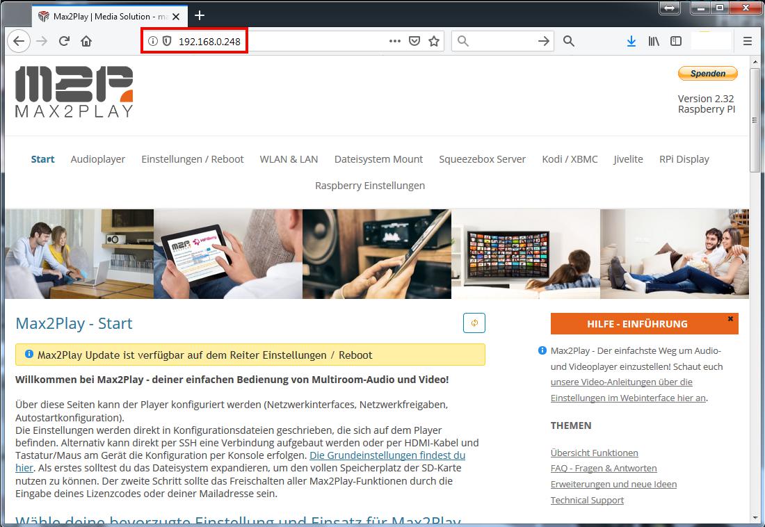Open Erweiterungen und neue Ideen link
The width and height of the screenshot is (765, 527).
(x=613, y=484)
